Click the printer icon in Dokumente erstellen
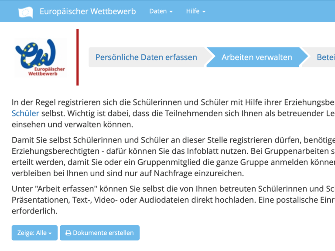Screen dimensions: 335x251 (68, 233)
